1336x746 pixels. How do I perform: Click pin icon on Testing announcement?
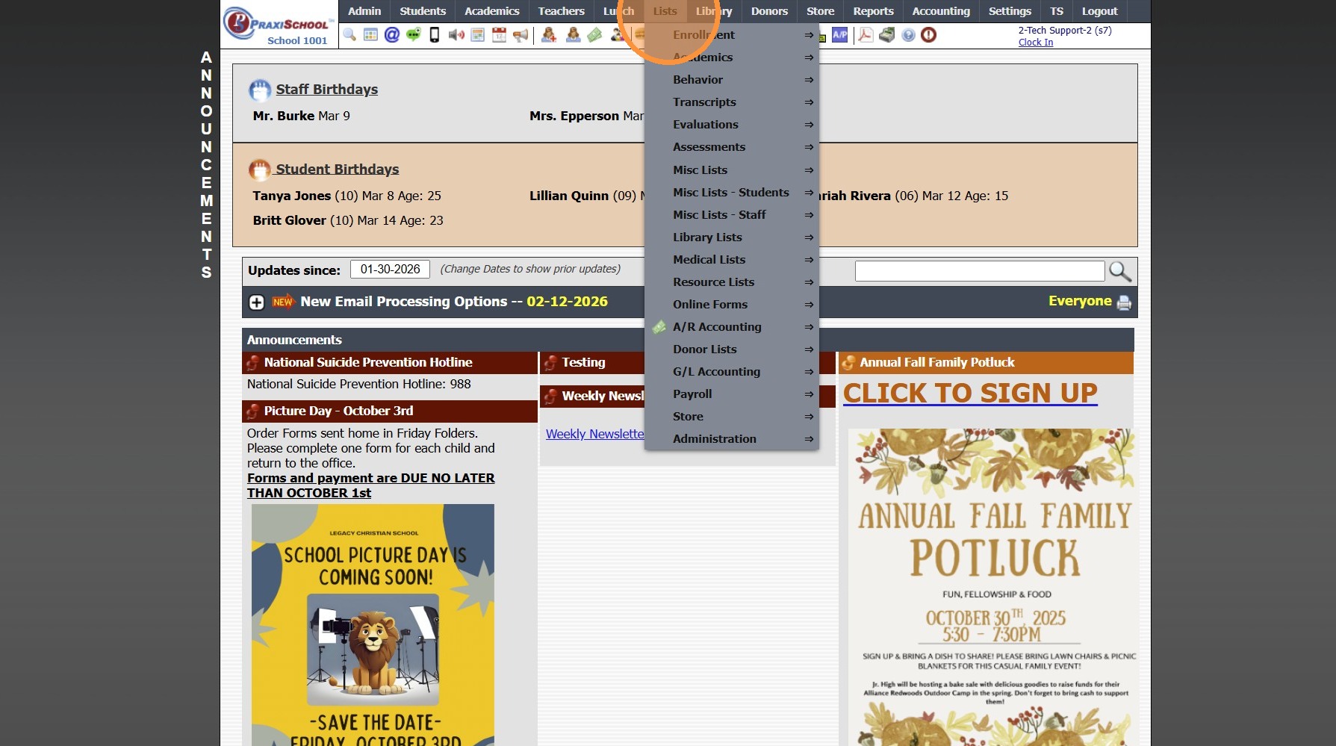pyautogui.click(x=550, y=363)
